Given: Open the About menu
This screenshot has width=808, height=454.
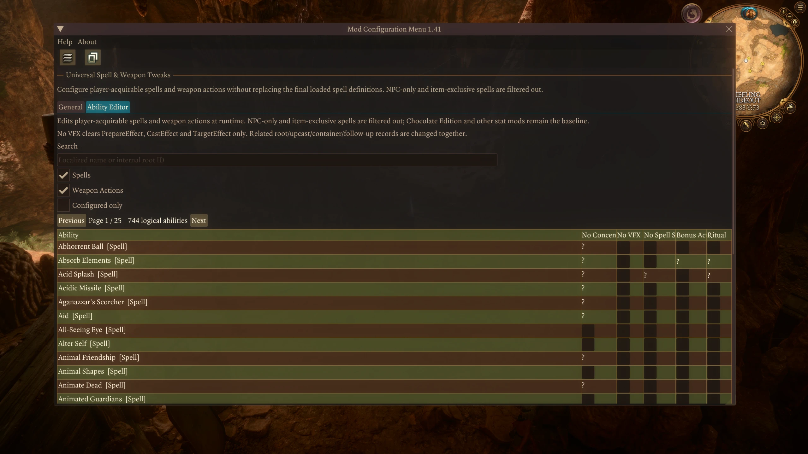Looking at the screenshot, I should pyautogui.click(x=87, y=42).
